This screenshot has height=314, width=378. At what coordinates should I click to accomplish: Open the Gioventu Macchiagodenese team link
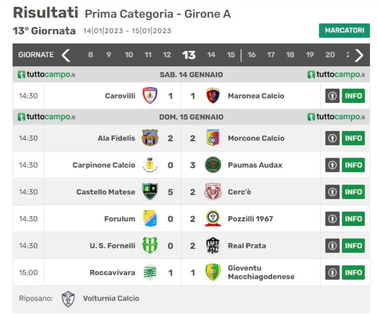point(261,272)
